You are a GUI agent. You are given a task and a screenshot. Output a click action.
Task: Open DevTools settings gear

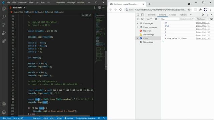click(203, 15)
